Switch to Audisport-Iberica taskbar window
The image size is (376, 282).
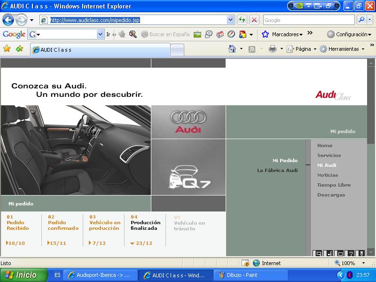(102, 275)
